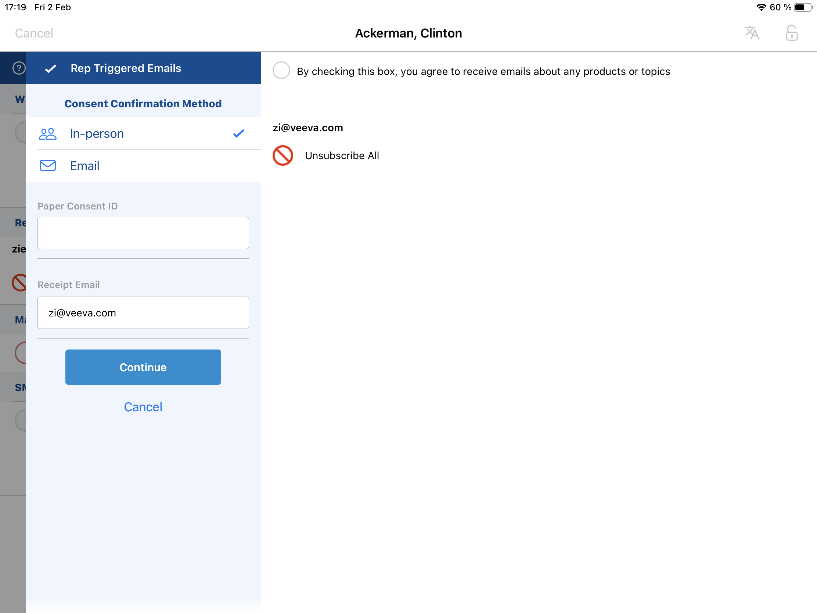Tap Cancel link below Continue

click(x=143, y=407)
